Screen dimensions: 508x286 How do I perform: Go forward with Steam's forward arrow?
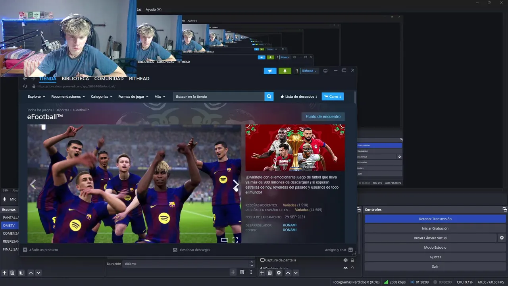click(x=33, y=79)
